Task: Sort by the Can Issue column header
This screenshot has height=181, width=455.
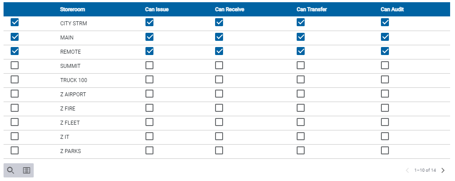Action: (157, 9)
